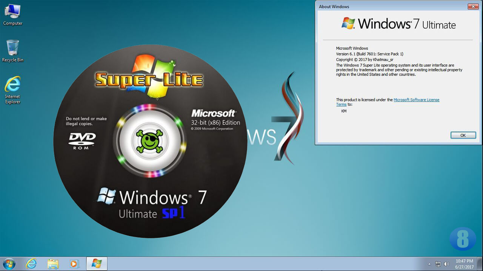Show hidden tray icons arrow
483x271 pixels.
coord(429,264)
